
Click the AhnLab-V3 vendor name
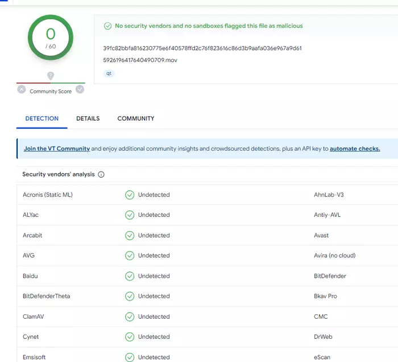tap(329, 195)
